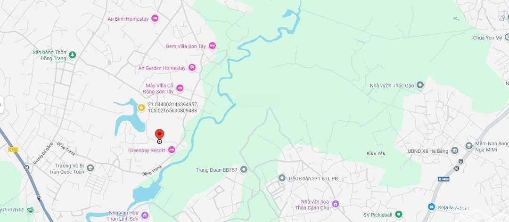Select the Gem Villa Sơn Tây hotel marker
Viewport: 509px width, 222px height.
212,46
